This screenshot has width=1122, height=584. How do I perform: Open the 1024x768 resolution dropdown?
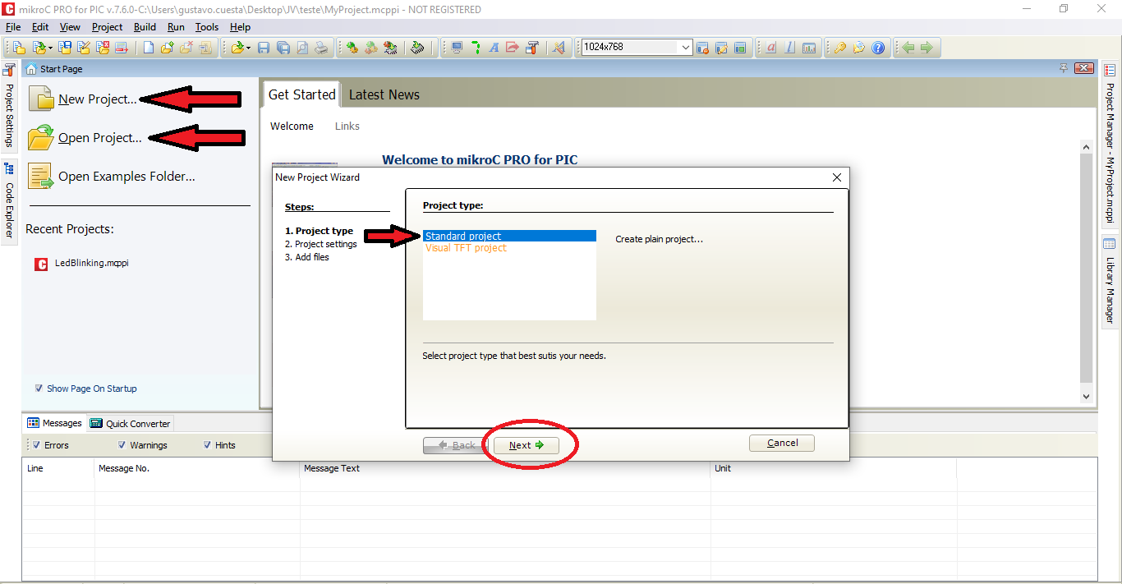click(x=686, y=48)
